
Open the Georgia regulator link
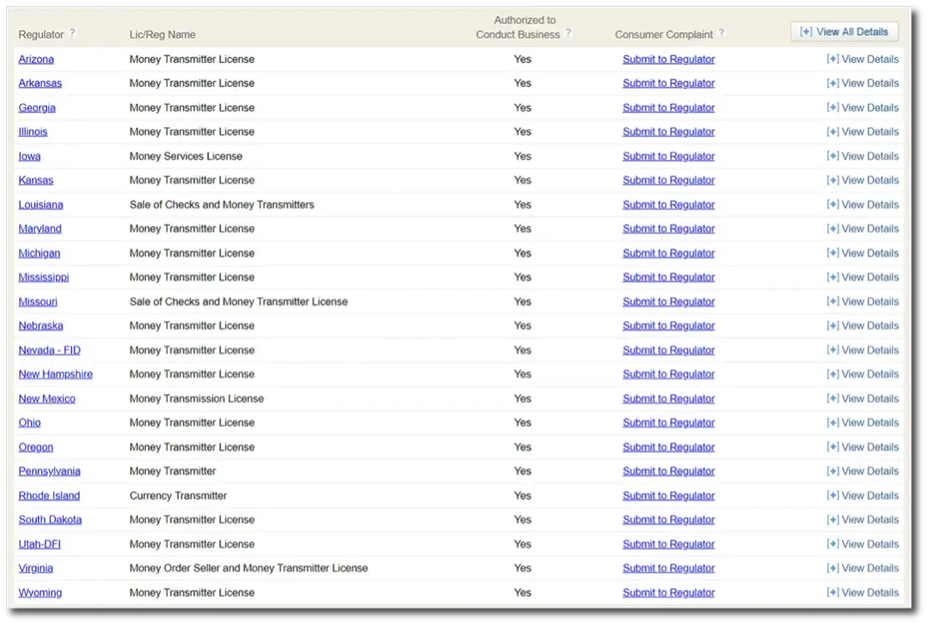(x=37, y=107)
